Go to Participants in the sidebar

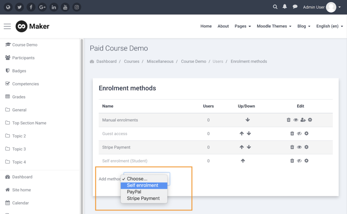23,57
